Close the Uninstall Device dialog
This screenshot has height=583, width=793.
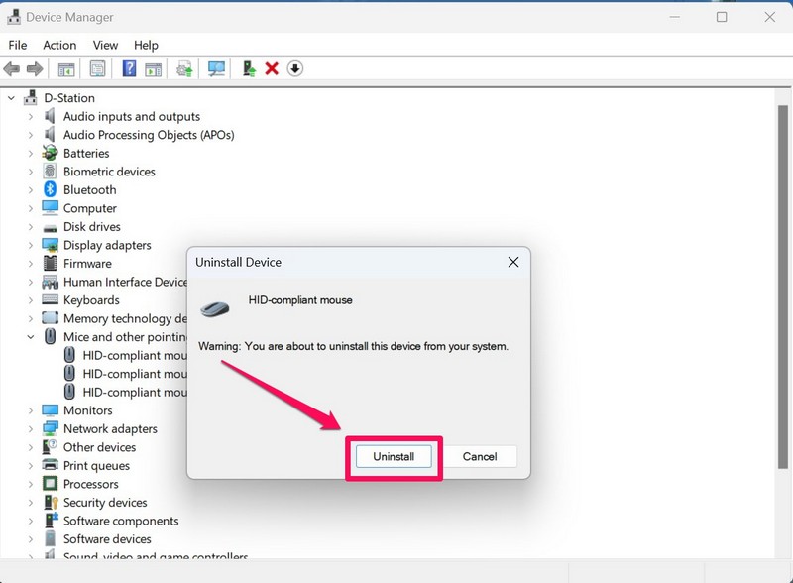(513, 262)
